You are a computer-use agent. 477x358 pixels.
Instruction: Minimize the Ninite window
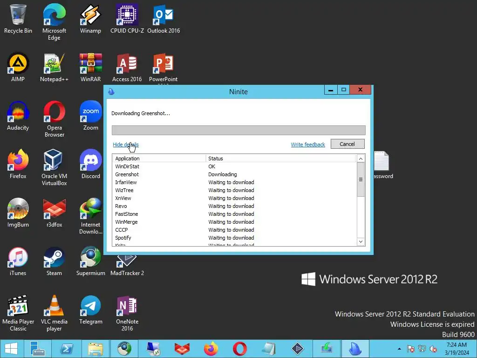331,90
